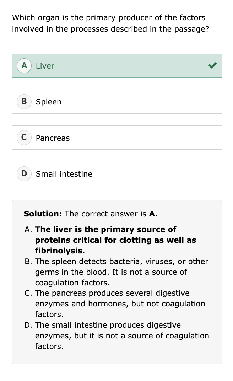This screenshot has width=233, height=381.
Task: Click the spleen explanation for B
Action: pos(121,272)
